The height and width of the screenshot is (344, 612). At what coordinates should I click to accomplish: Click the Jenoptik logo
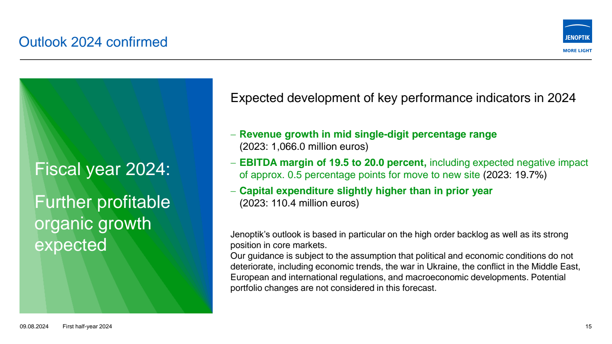point(577,31)
